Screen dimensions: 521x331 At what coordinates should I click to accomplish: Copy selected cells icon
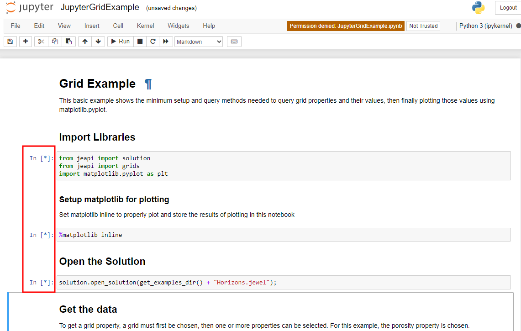click(x=55, y=42)
